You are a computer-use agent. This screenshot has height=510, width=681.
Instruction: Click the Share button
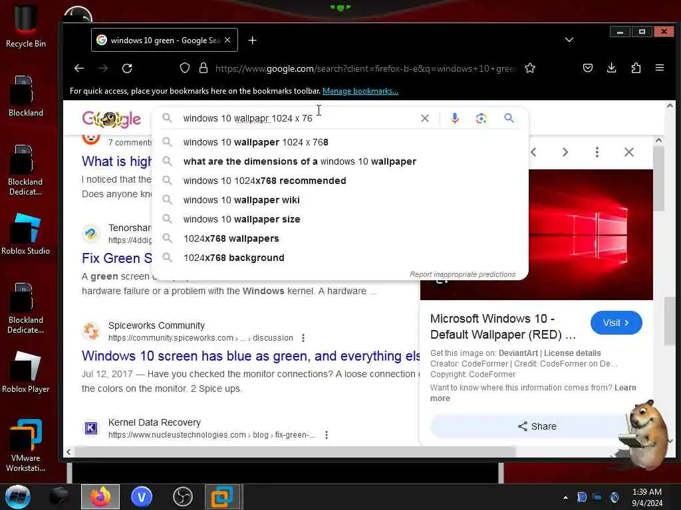pyautogui.click(x=537, y=426)
